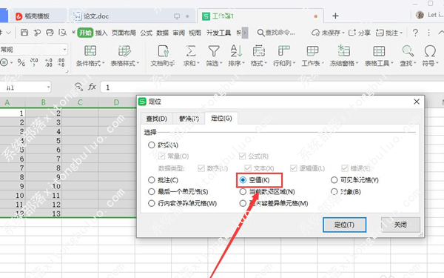Click column C header
The image size is (444, 278).
(80, 102)
